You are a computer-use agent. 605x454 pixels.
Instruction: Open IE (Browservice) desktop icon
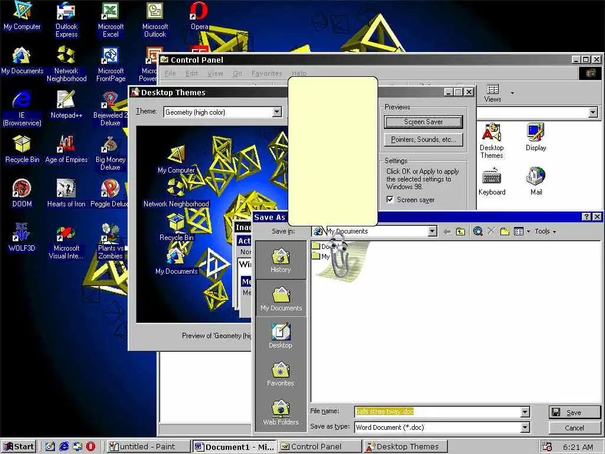click(22, 108)
